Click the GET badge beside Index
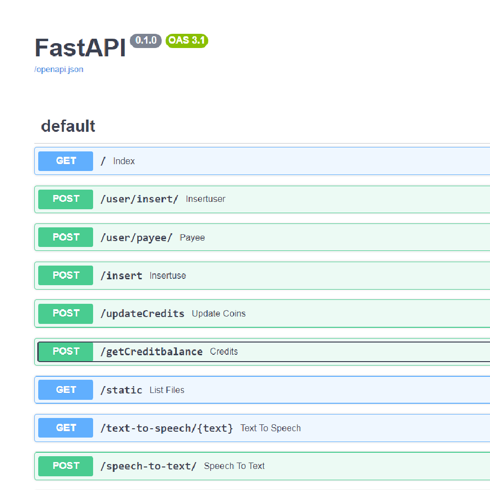Screen dimensions: 490x490 point(66,161)
